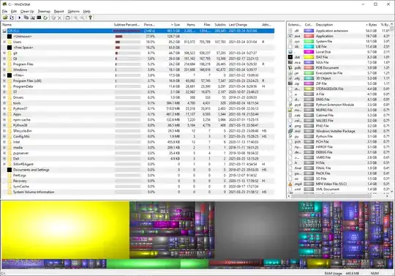The width and height of the screenshot is (395, 276).
Task: Expand the git folder tree node
Action: click(4, 53)
